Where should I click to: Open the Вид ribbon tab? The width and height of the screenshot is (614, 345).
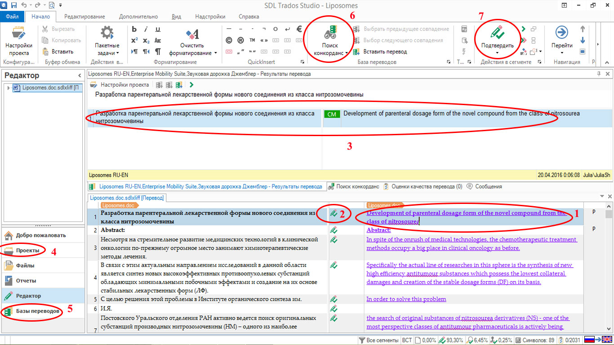click(x=177, y=17)
